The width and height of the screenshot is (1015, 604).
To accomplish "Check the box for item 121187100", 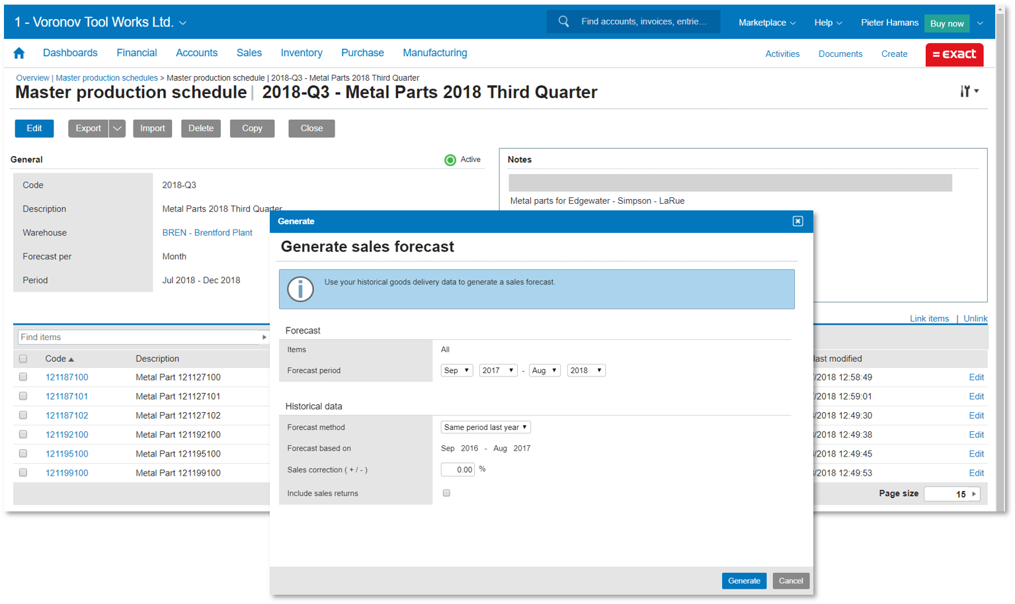I will tap(23, 377).
